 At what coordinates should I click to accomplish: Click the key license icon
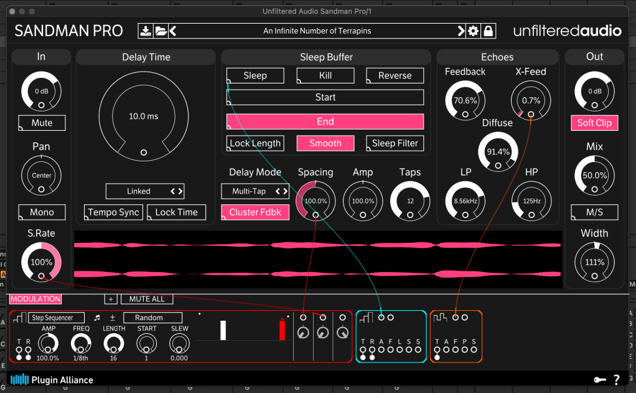point(599,379)
